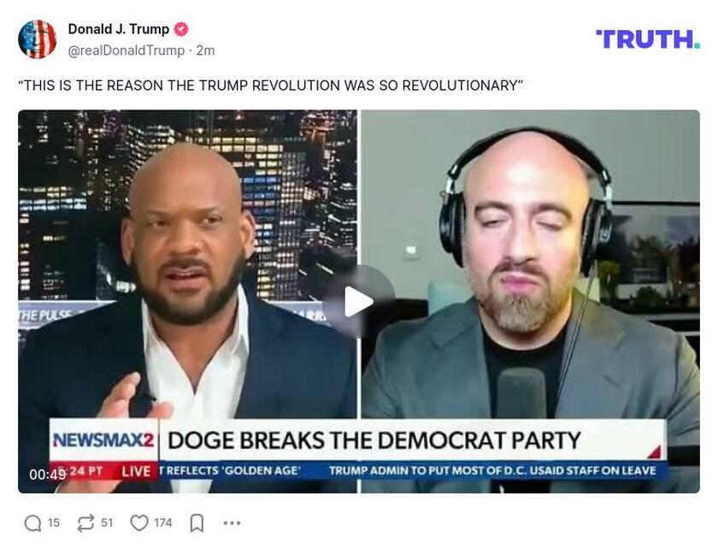Click the Truth Social logo
Screen dimensions: 718x555
648,39
